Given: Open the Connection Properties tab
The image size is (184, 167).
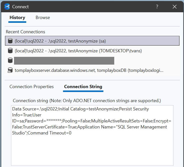Looking at the screenshot, I should pyautogui.click(x=31, y=87).
